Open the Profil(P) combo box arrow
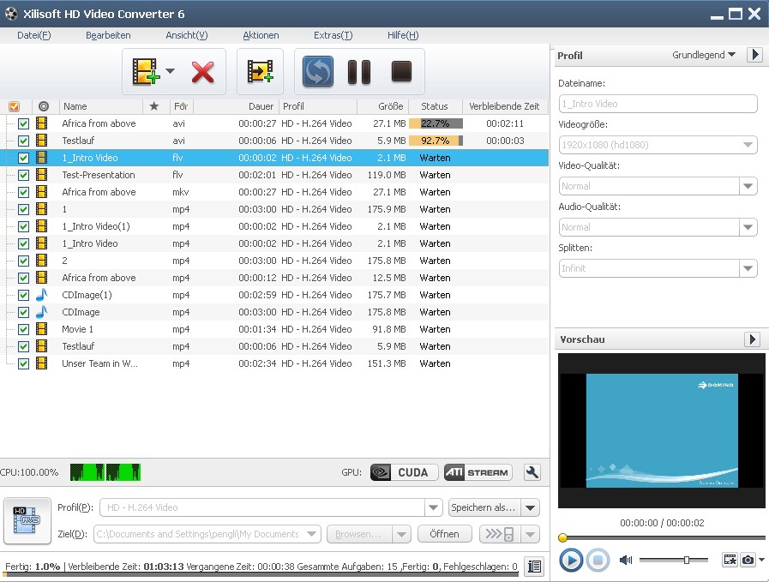This screenshot has height=582, width=769. point(433,507)
